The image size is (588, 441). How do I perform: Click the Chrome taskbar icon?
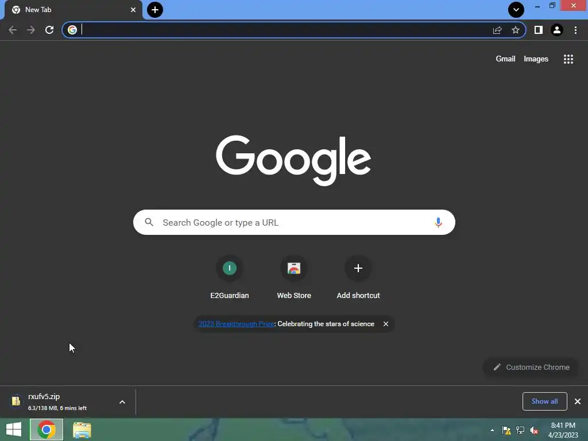click(x=47, y=430)
